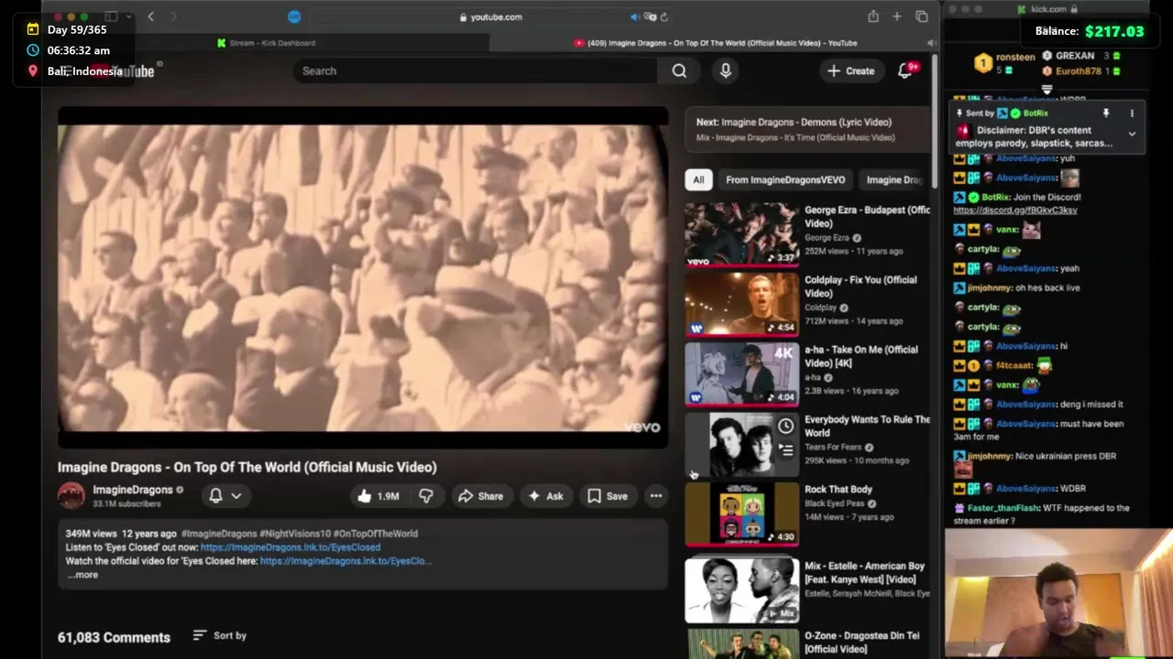Screen dimensions: 1173x659
Task: Expand description with ...more
Action: pyautogui.click(x=82, y=575)
